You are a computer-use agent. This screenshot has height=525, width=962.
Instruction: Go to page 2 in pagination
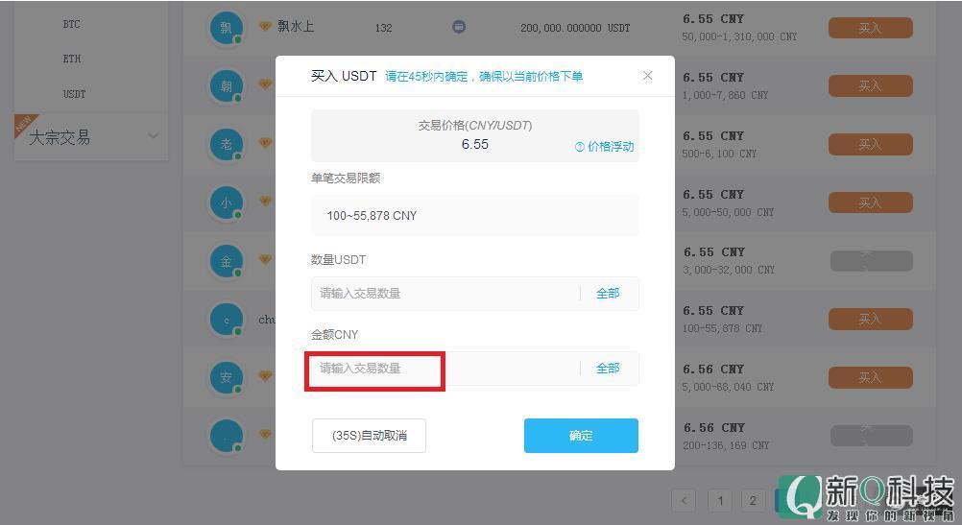tap(754, 500)
